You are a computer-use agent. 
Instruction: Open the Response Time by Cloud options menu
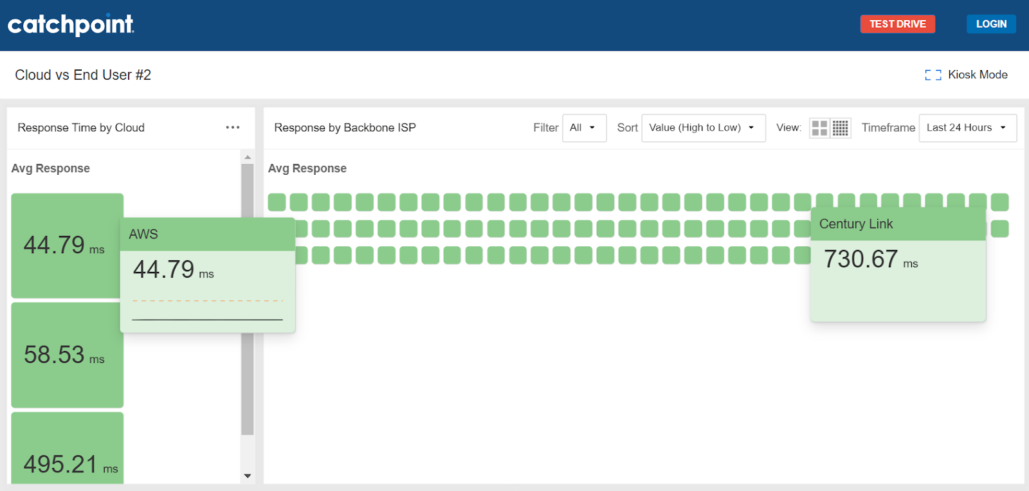[x=233, y=127]
